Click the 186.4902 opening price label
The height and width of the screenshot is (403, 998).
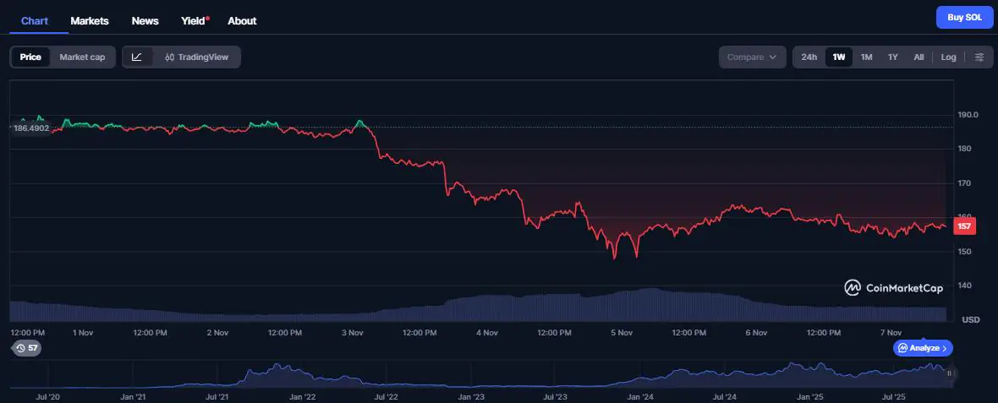[31, 128]
